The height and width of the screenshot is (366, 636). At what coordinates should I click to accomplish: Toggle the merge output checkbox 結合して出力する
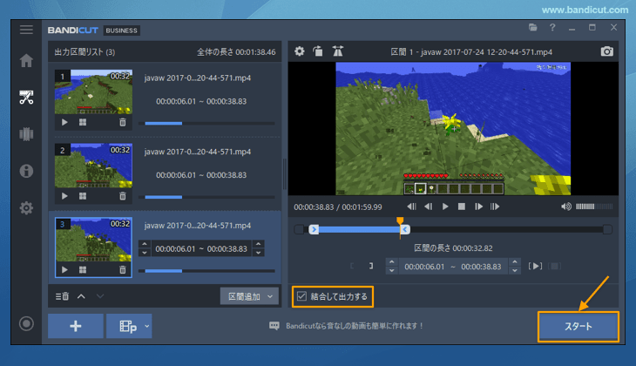[301, 296]
